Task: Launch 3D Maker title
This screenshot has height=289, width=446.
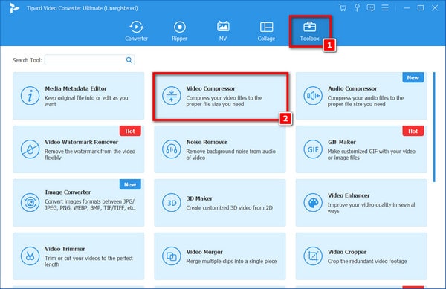Action: click(x=199, y=198)
